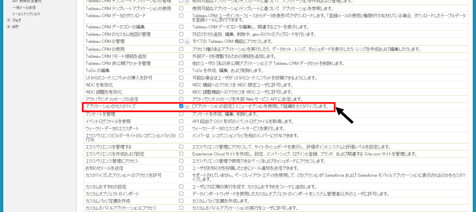The image size is (476, 212).
Task: Tick カスタムモバイルアプリケーションにアクセス checkbox
Action: tap(181, 208)
